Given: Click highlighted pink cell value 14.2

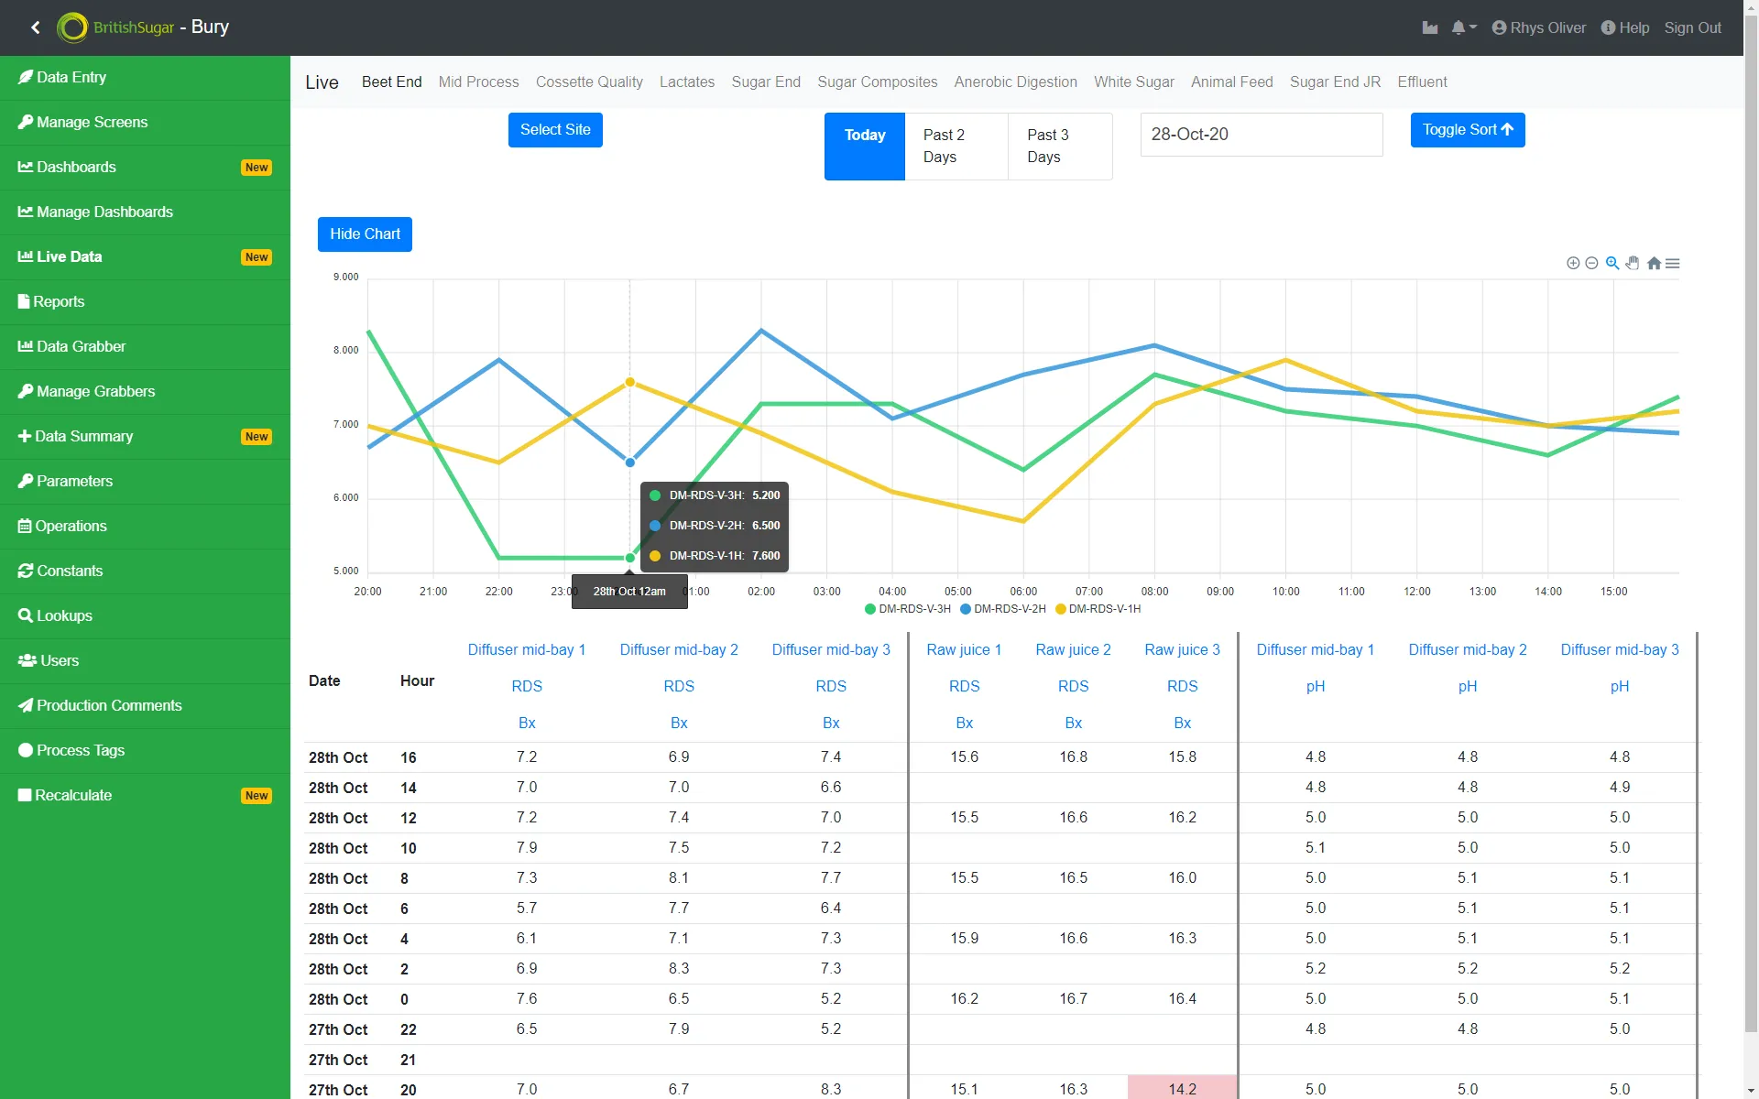Looking at the screenshot, I should tap(1182, 1088).
